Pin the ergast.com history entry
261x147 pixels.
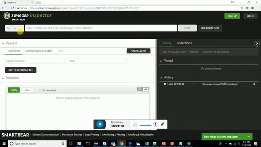pyautogui.click(x=254, y=84)
